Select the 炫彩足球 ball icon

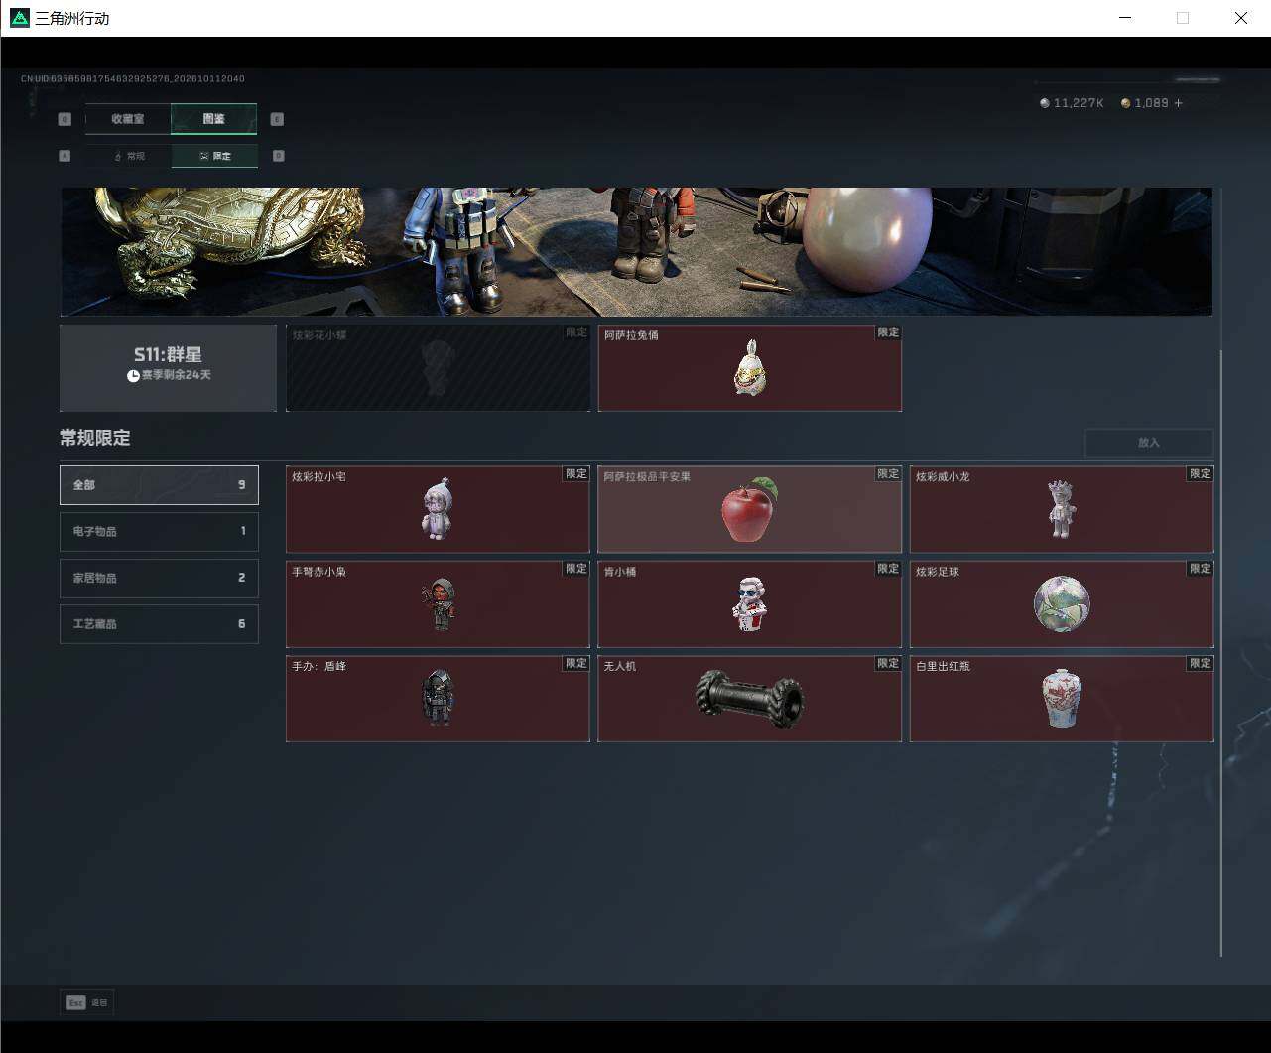click(x=1062, y=603)
